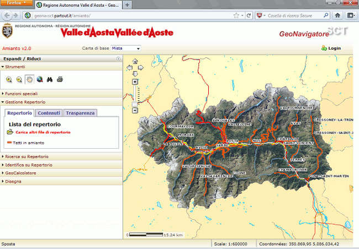Open the Carta di base dropdown
The width and height of the screenshot is (359, 249).
126,48
